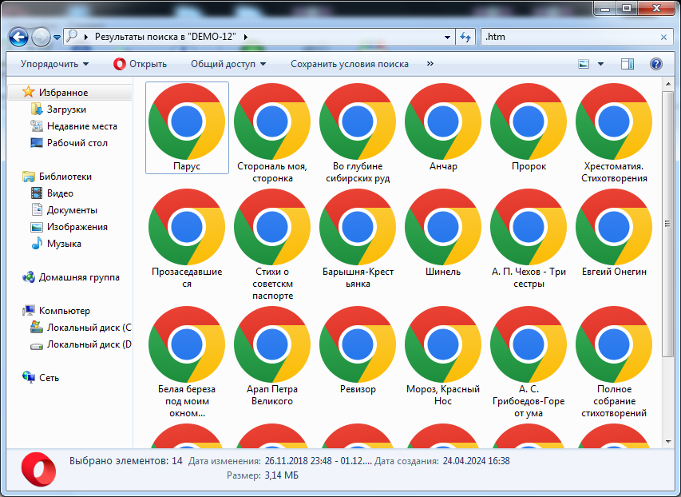Click Сохранить условия поиска
Image resolution: width=681 pixels, height=497 pixels.
(349, 64)
